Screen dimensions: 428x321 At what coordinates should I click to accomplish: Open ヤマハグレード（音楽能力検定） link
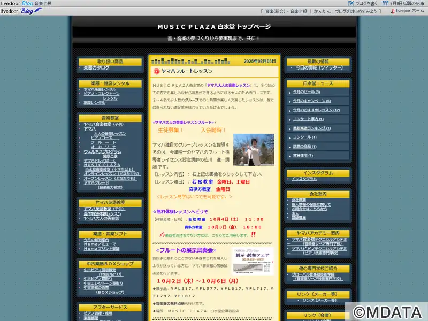[104, 185]
